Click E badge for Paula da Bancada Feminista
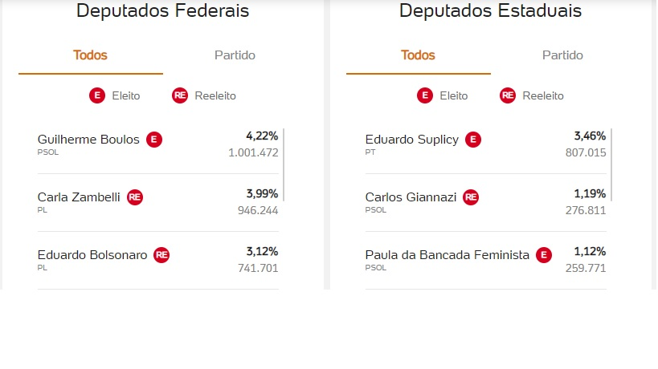The width and height of the screenshot is (658, 369). click(x=544, y=255)
